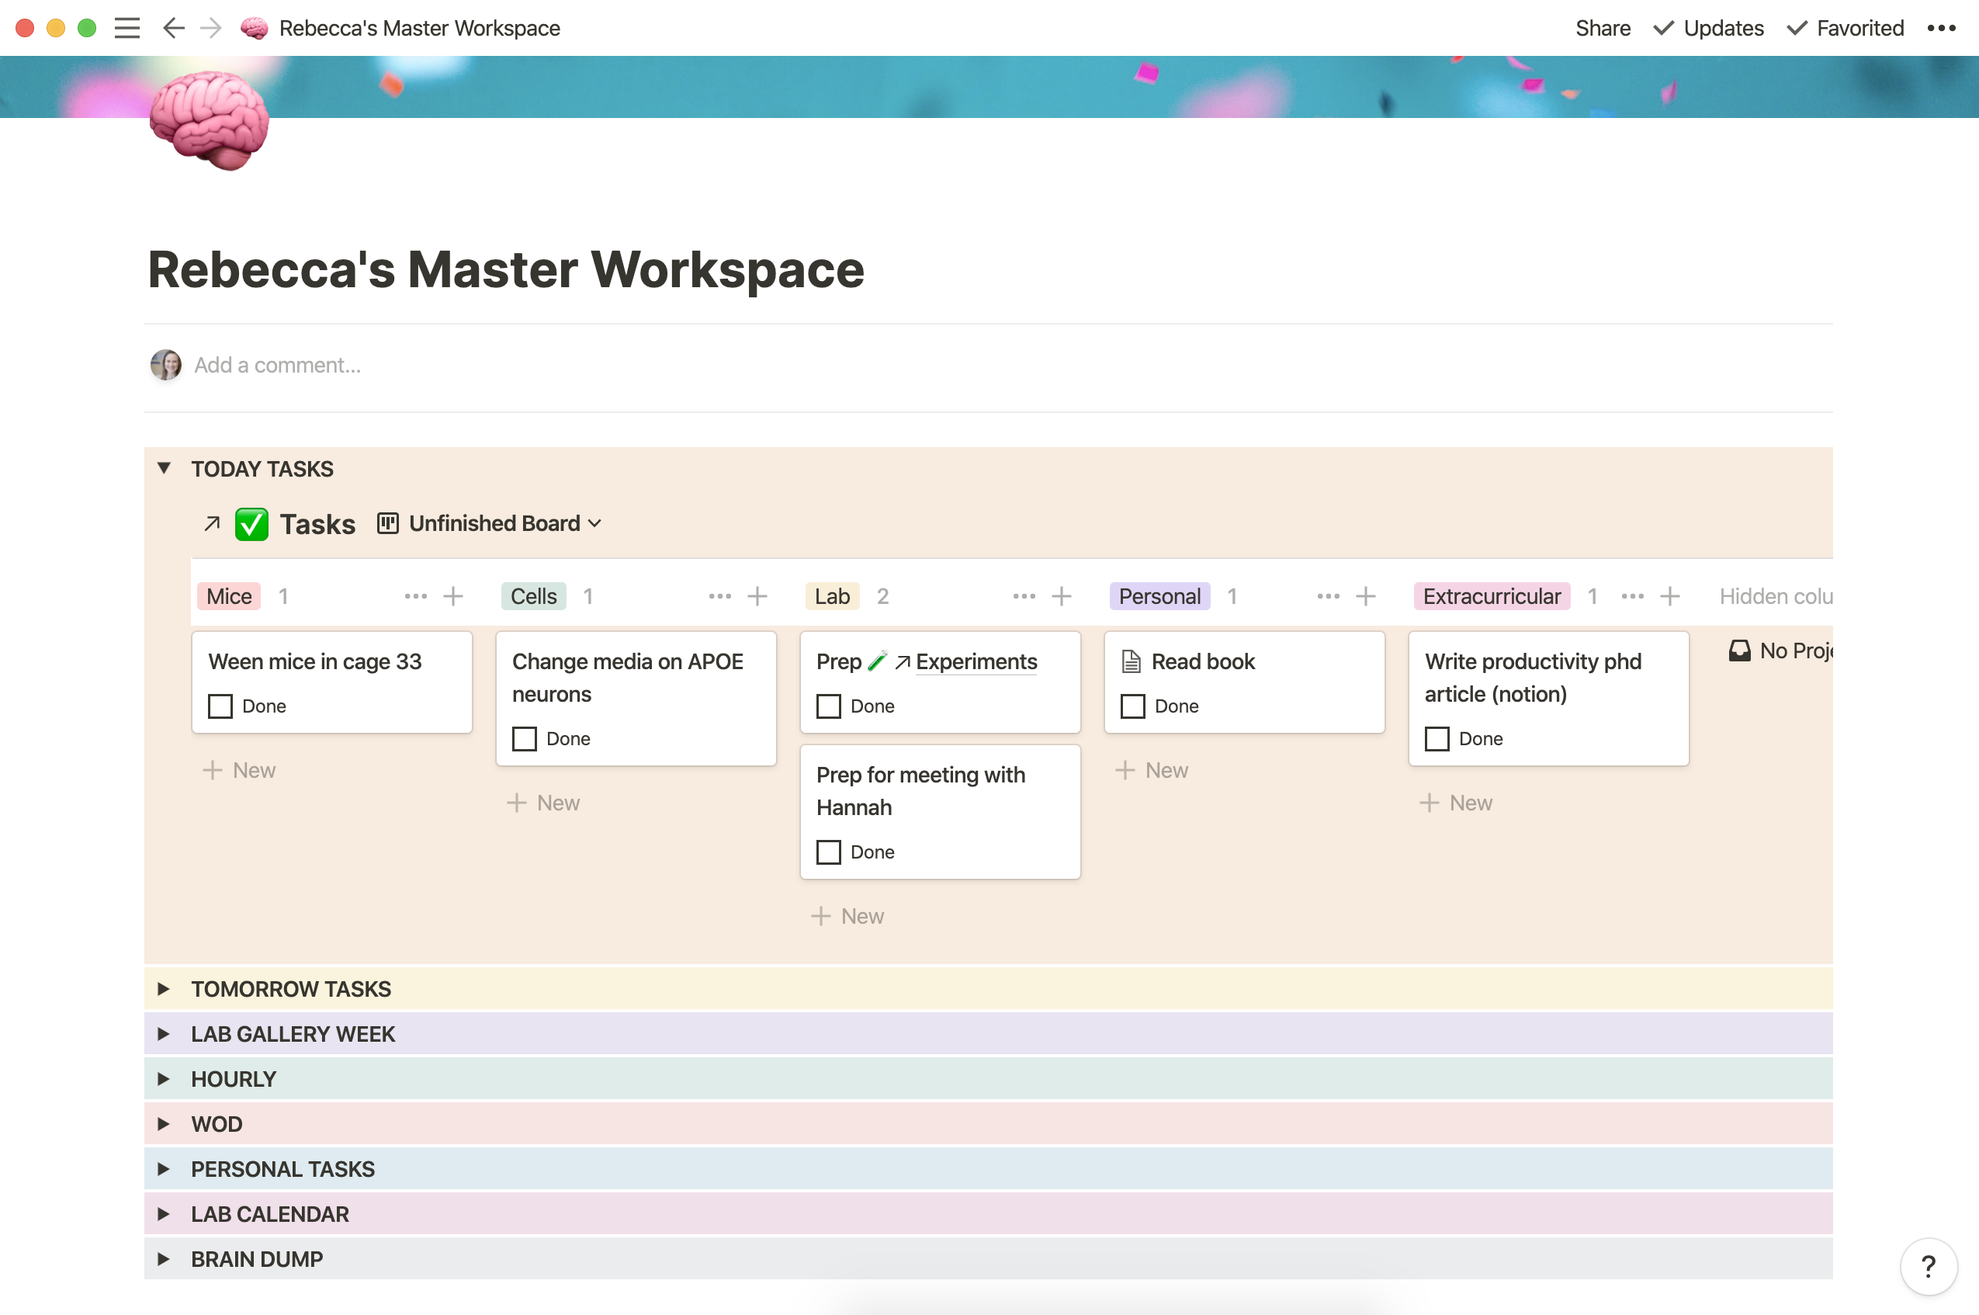Expand the BRAIN DUMP section
Image resolution: width=1979 pixels, height=1315 pixels.
[165, 1259]
